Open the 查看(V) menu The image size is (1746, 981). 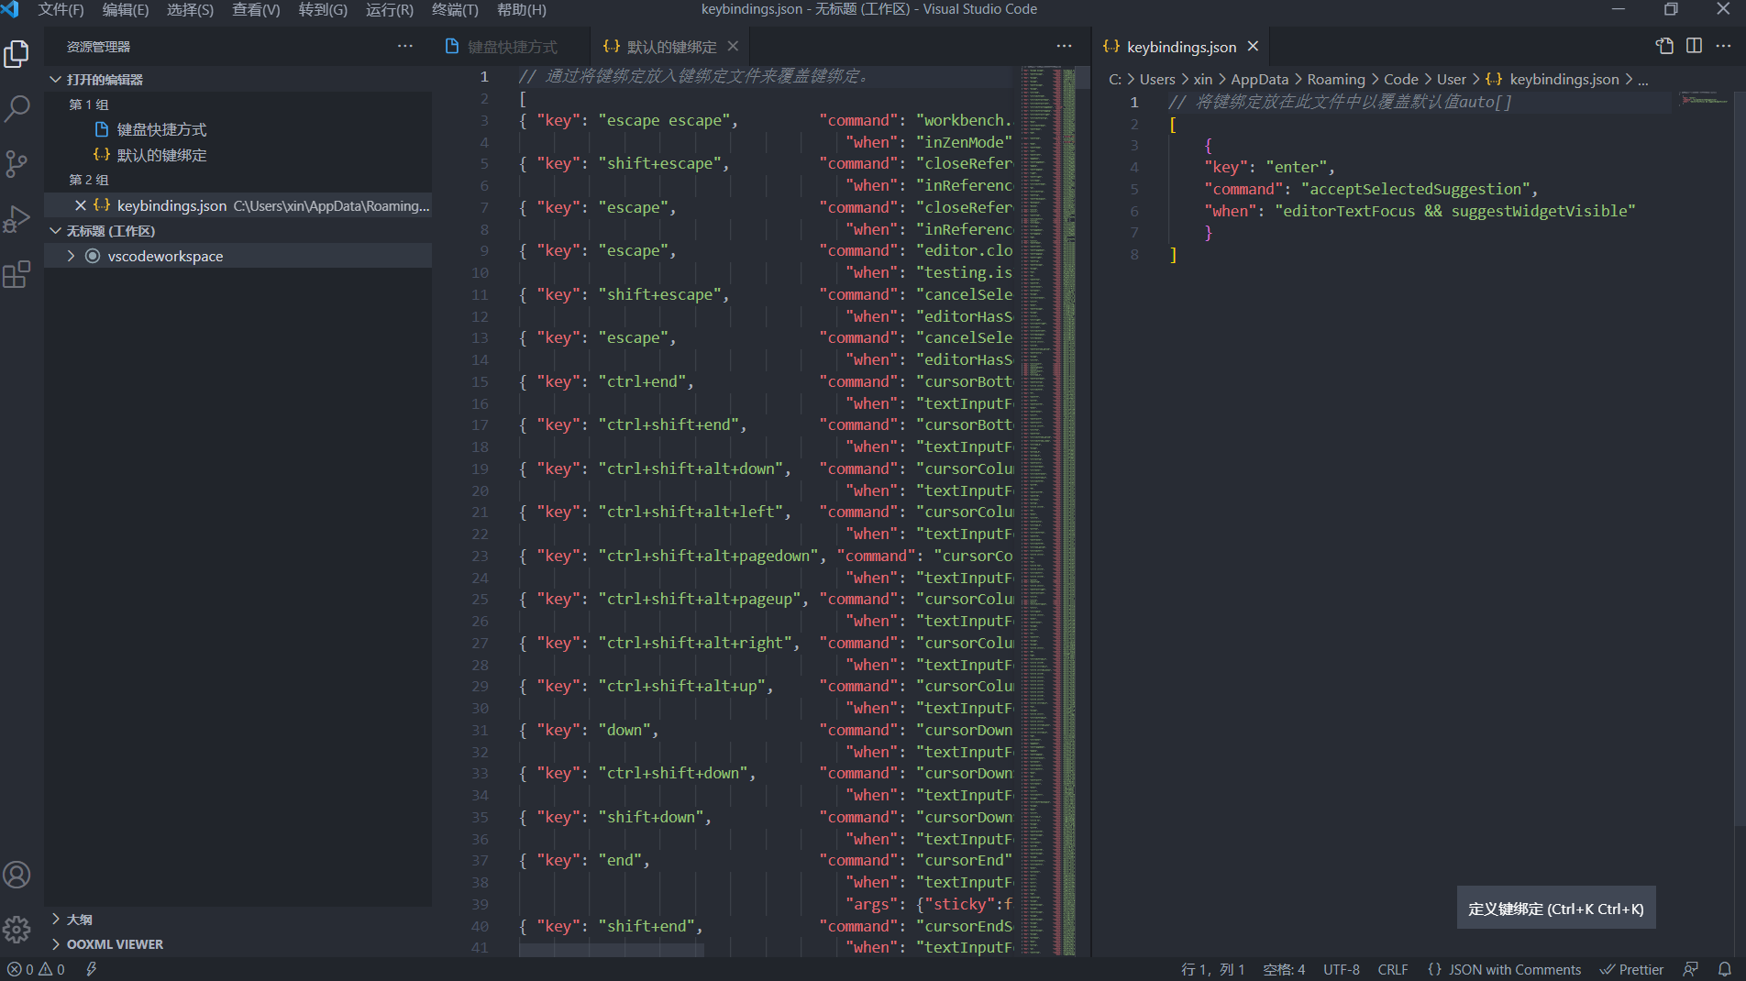256,9
